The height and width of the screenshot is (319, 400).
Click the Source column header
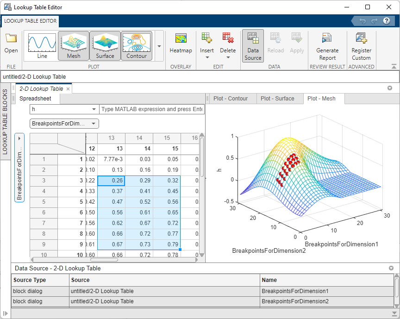coord(164,280)
